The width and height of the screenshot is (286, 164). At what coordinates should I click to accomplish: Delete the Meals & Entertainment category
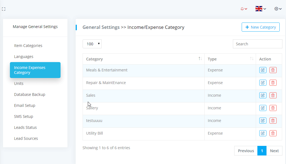(x=273, y=70)
